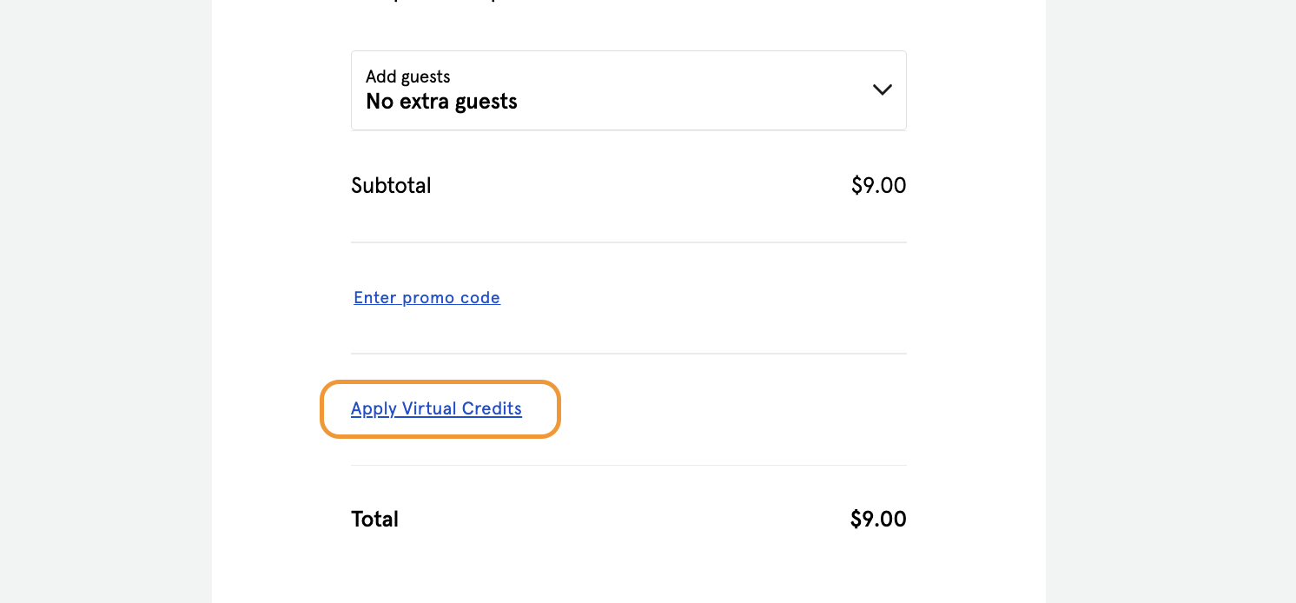Click the word 'Credits' in Virtual Credits link
Image resolution: width=1296 pixels, height=603 pixels.
coord(491,409)
